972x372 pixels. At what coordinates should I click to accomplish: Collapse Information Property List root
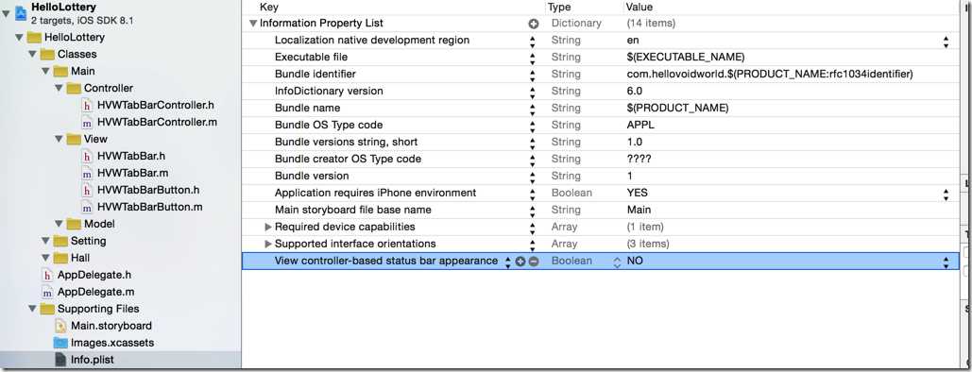click(x=253, y=24)
